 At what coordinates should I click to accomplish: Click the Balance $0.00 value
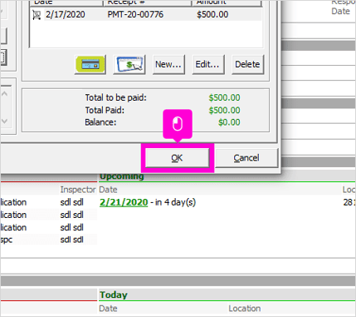229,122
